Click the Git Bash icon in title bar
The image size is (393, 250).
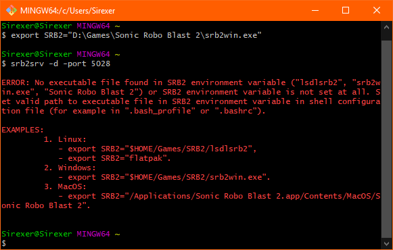pos(11,11)
